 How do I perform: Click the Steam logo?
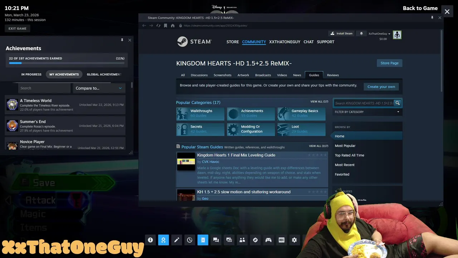click(194, 42)
